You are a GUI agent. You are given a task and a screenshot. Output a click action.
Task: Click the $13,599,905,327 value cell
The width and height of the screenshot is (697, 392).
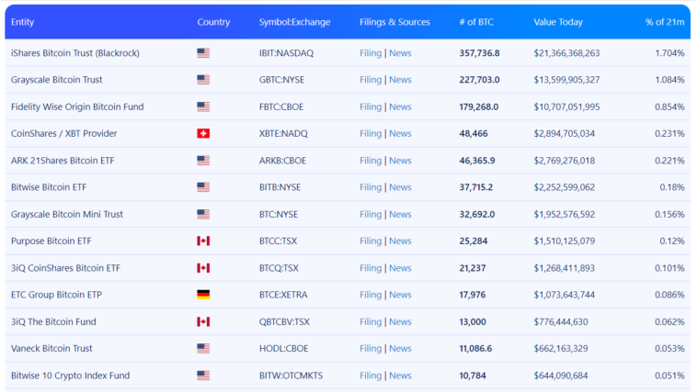[x=566, y=80]
